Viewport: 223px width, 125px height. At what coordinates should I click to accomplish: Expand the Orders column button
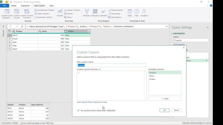pos(89,31)
